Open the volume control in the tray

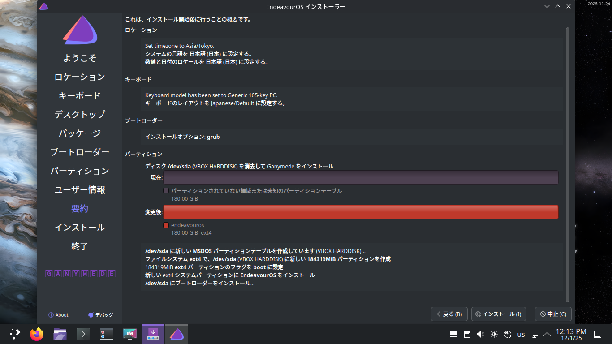pyautogui.click(x=481, y=334)
